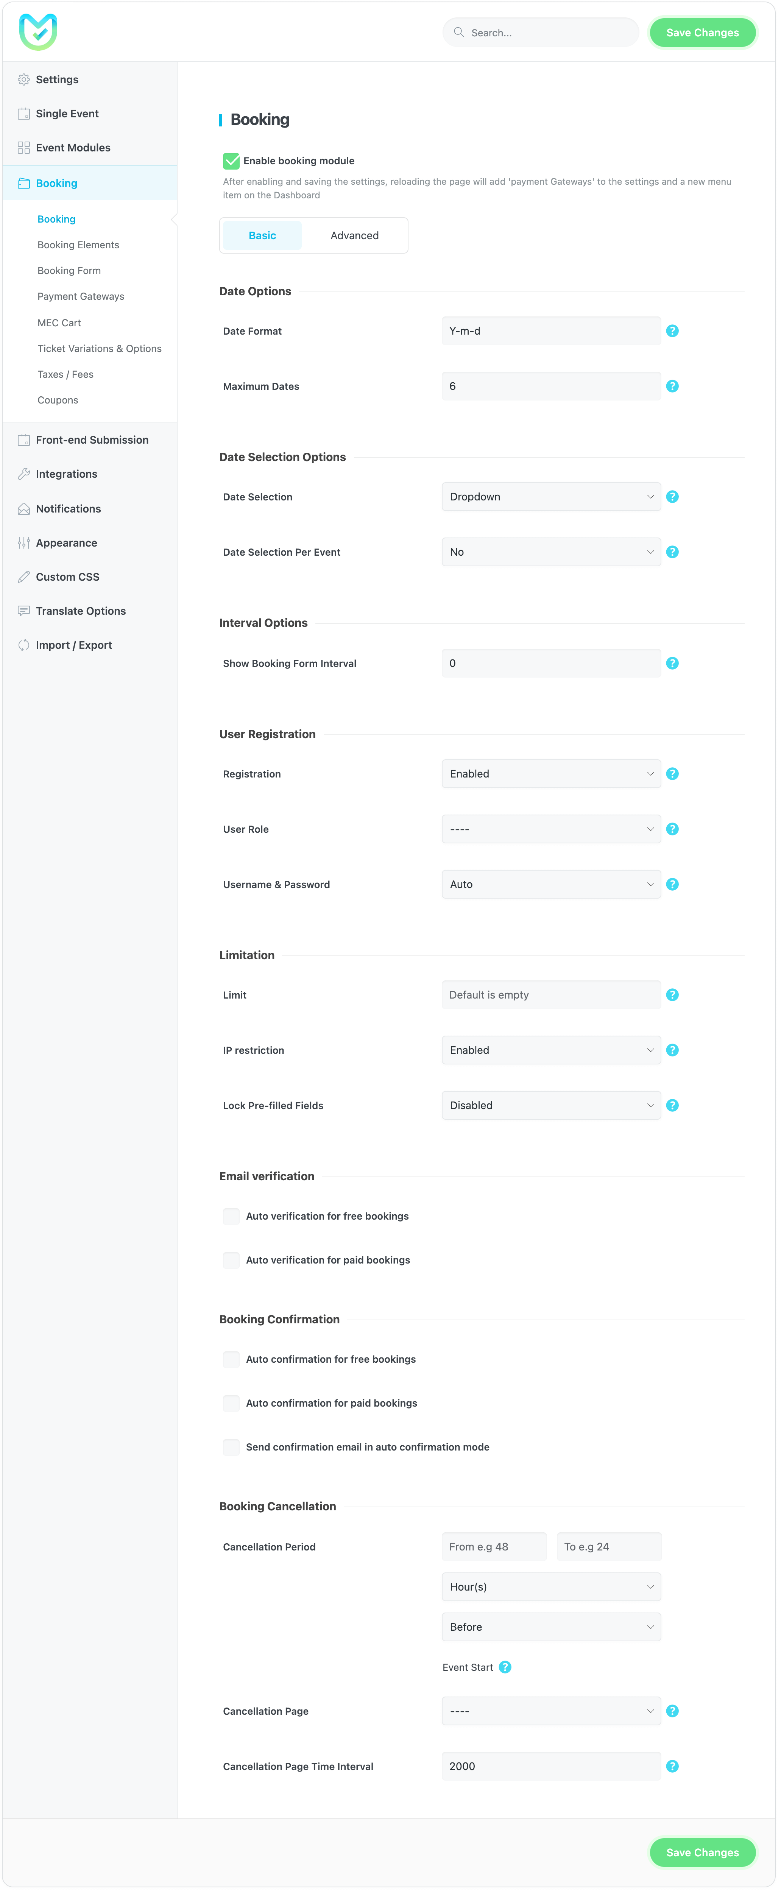The height and width of the screenshot is (1890, 781).
Task: Uncheck Enable booking module checkbox
Action: (x=231, y=160)
